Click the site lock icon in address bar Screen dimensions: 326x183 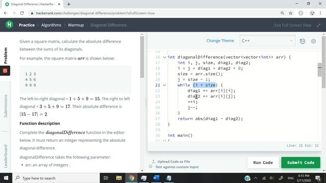tap(32, 13)
